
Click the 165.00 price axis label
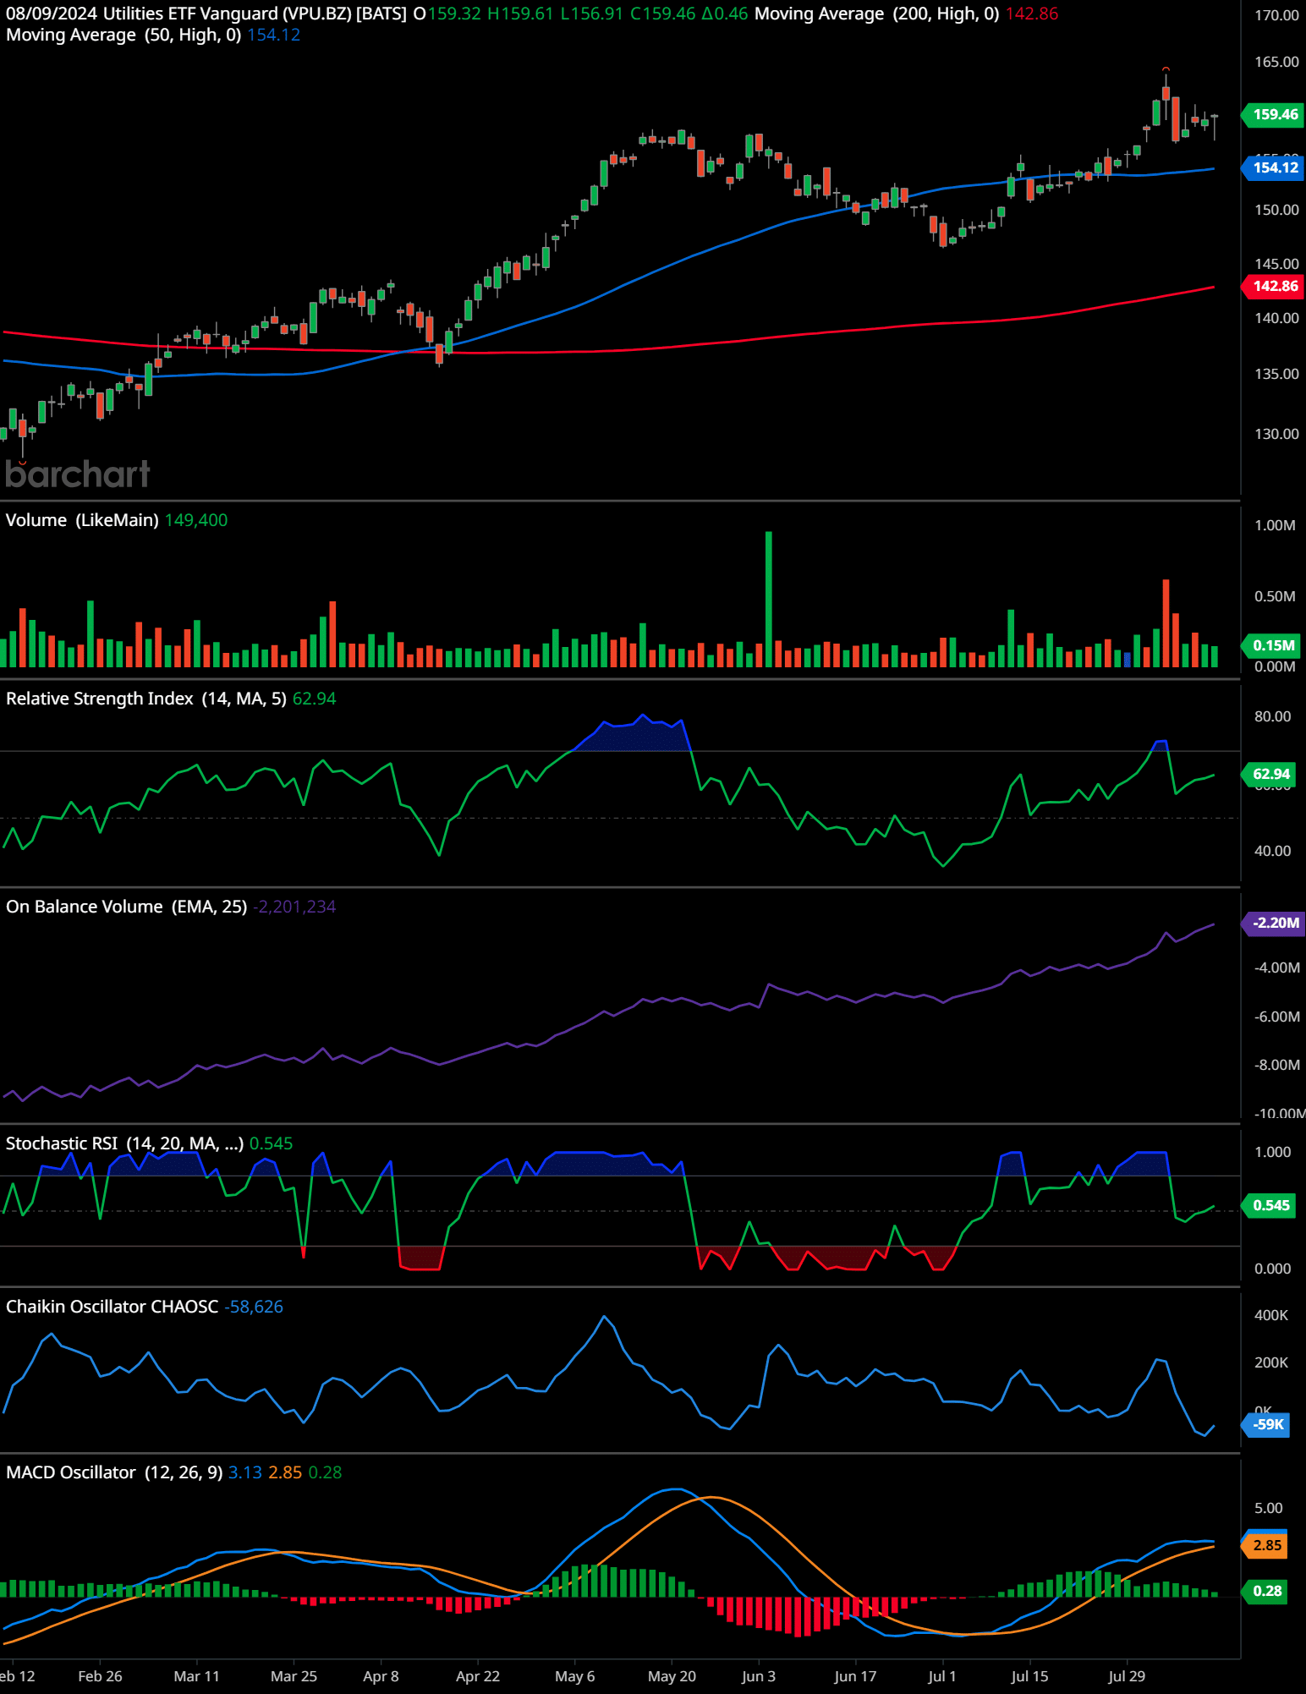pos(1276,62)
